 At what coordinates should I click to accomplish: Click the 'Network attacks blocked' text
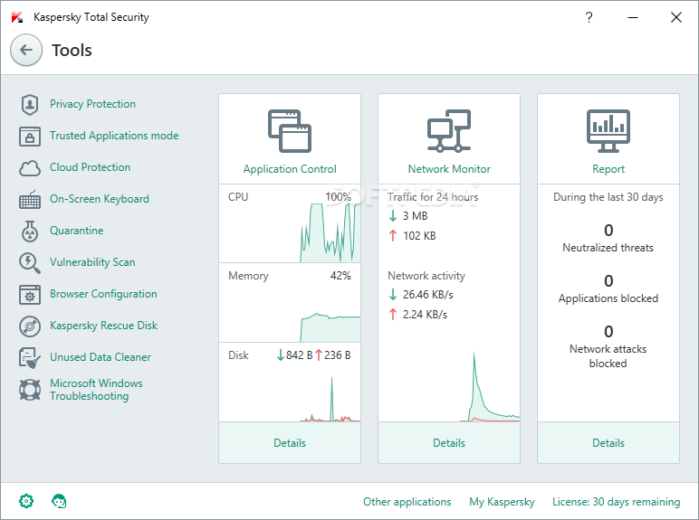tap(608, 356)
